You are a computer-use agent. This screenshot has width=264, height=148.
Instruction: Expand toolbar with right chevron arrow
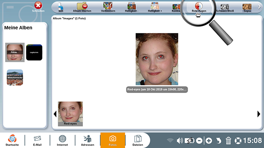pyautogui.click(x=259, y=7)
